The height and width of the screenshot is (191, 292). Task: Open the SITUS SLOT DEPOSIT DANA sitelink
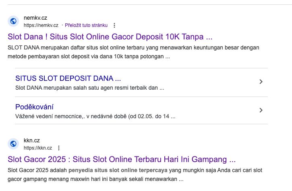68,78
